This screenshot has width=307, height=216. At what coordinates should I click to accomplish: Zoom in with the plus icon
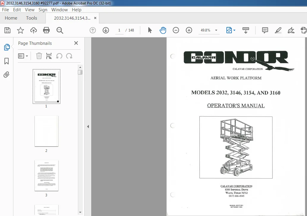tap(189, 30)
